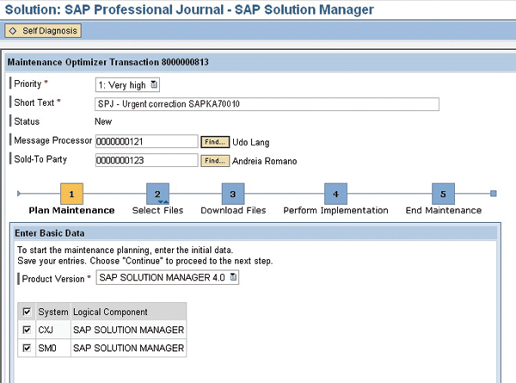Open the Priority dropdown
Image resolution: width=516 pixels, height=383 pixels.
pos(127,85)
